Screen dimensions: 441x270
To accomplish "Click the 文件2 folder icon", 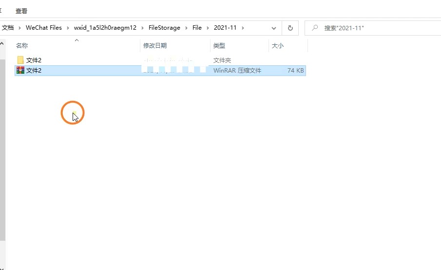I will point(20,60).
